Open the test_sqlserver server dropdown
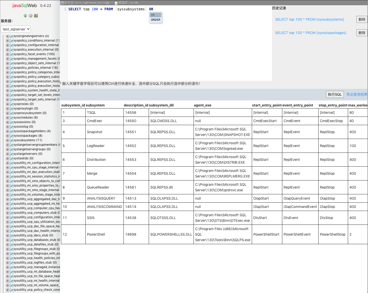Screen dimensions: 368x293 (x=16, y=29)
